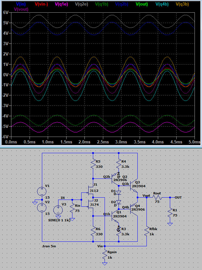Click the ground symbol below R1
Image resolution: width=202 pixels, height=270 pixels.
pyautogui.click(x=170, y=223)
